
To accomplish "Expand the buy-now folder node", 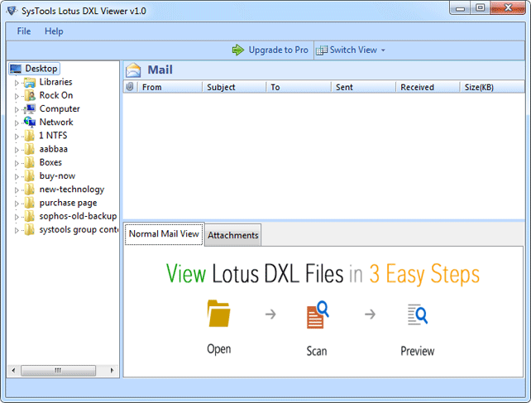I will click(x=17, y=176).
